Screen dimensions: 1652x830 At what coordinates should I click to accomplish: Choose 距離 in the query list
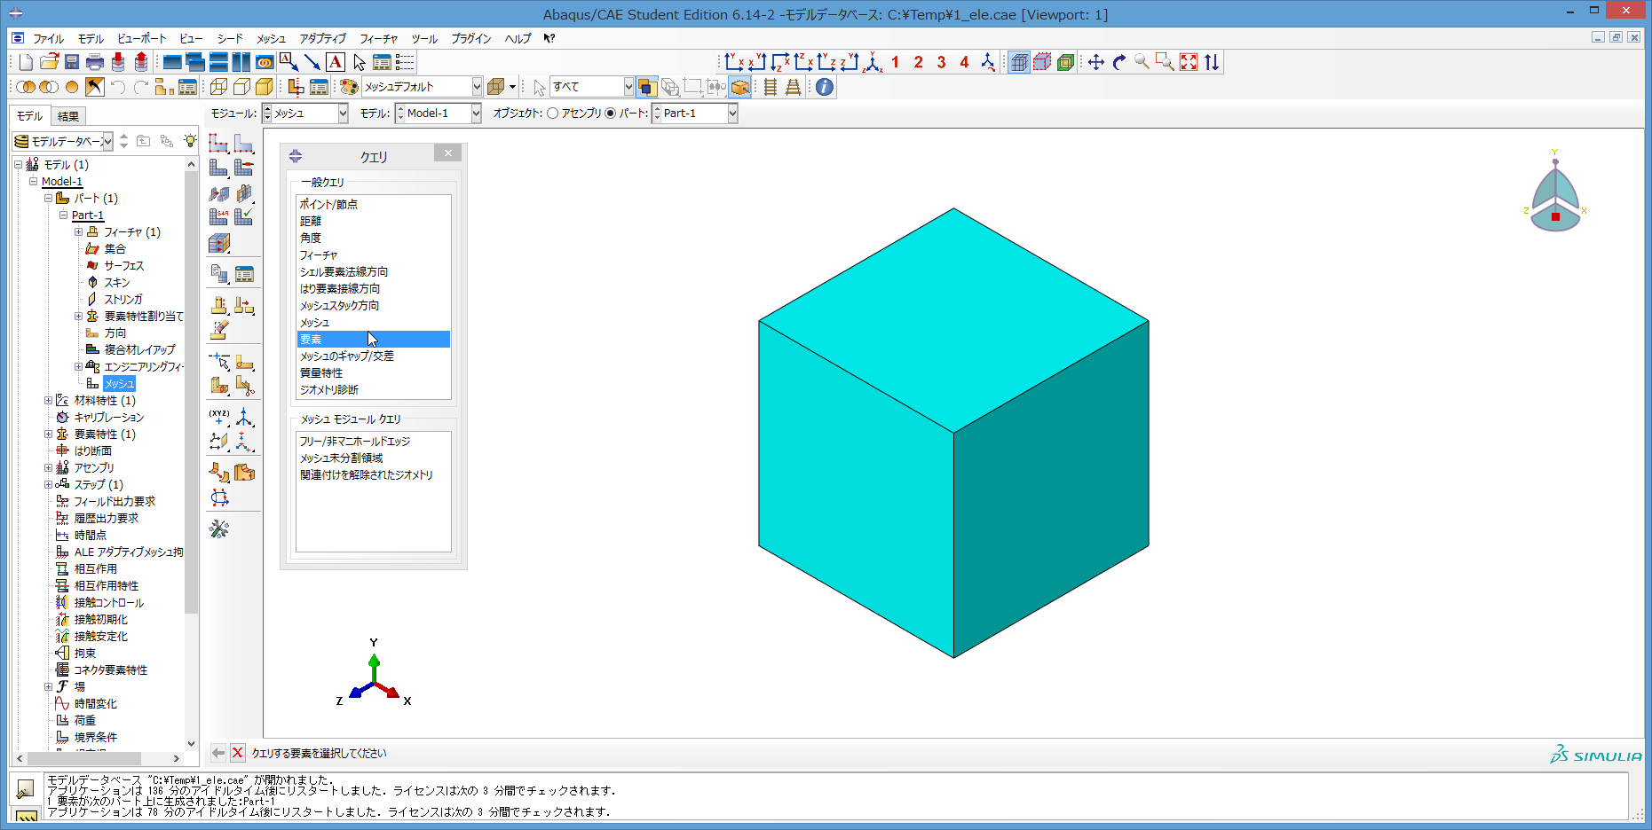374,222
